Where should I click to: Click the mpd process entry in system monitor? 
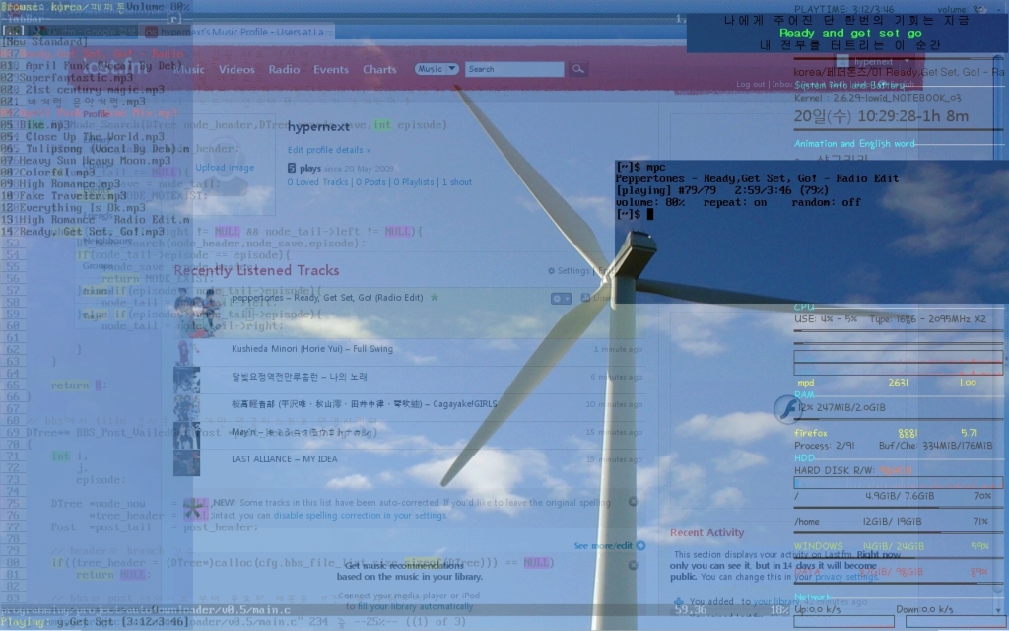(x=886, y=383)
